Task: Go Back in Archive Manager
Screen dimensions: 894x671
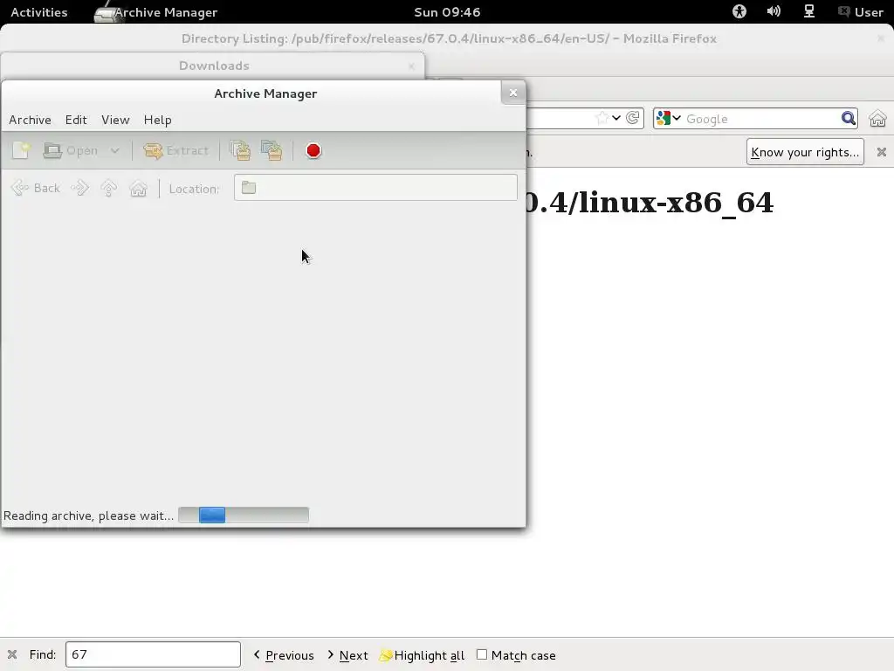Action: 35,188
